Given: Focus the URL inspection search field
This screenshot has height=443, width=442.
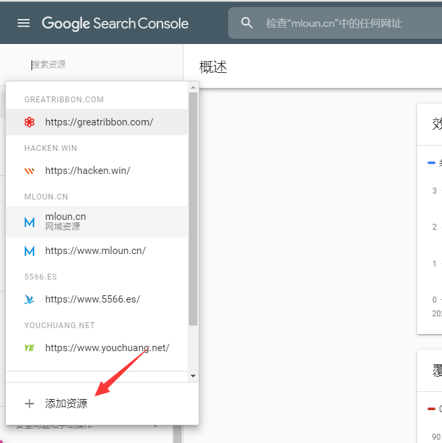Looking at the screenshot, I should [x=334, y=23].
